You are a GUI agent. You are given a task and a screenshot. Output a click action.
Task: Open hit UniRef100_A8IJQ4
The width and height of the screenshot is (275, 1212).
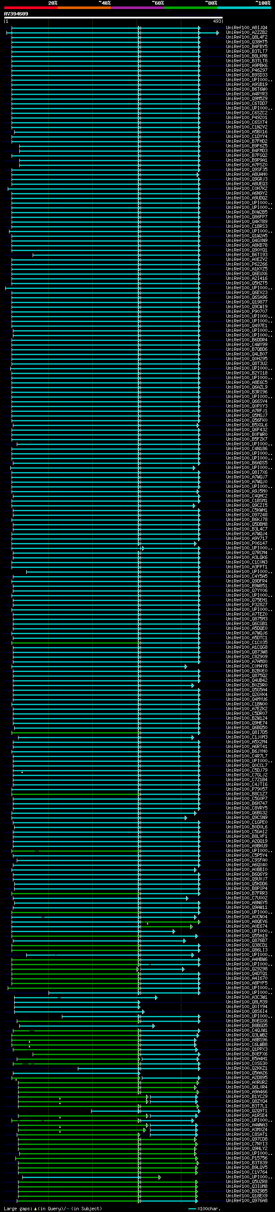247,28
